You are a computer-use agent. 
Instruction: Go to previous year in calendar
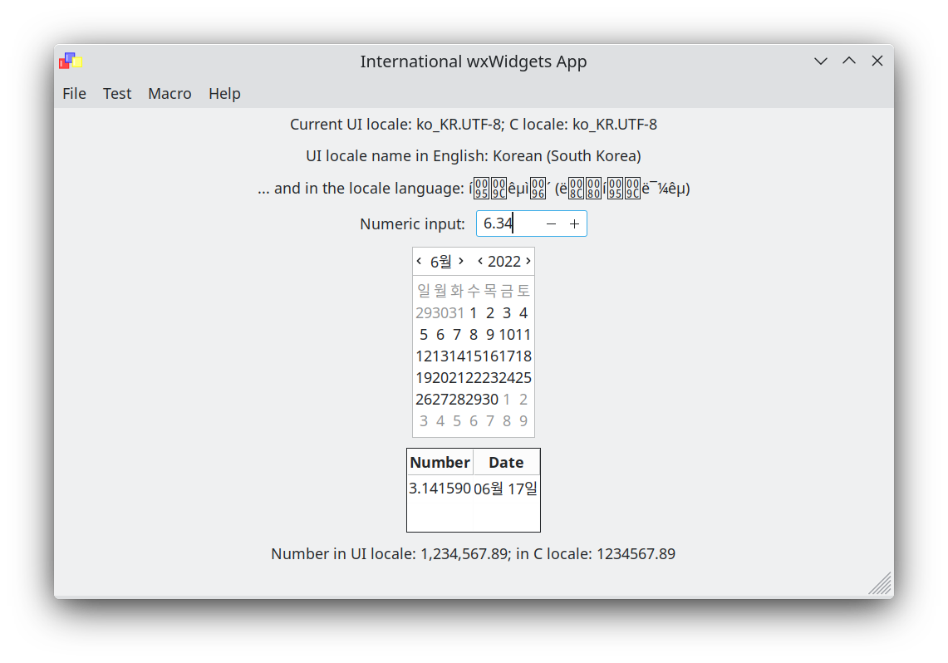[480, 261]
